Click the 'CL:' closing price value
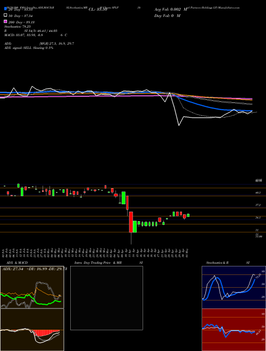 [x=98, y=10]
